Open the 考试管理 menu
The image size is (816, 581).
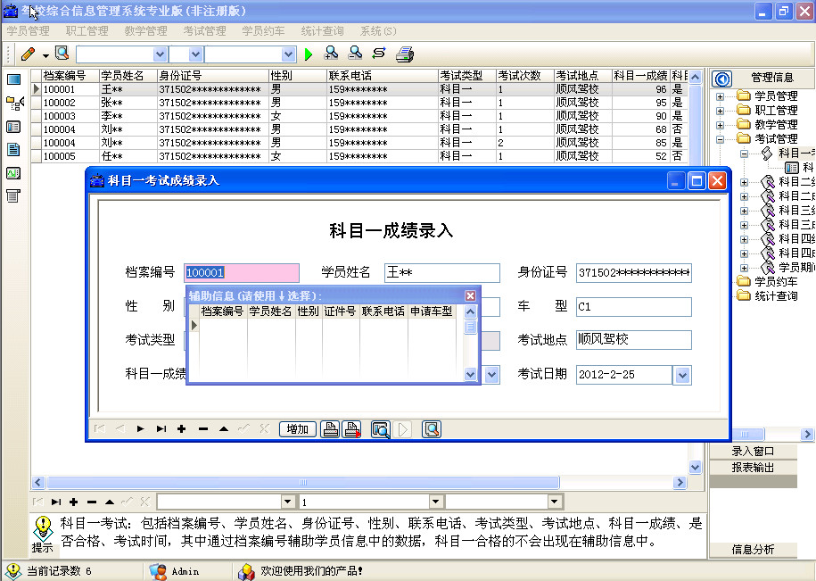point(204,30)
